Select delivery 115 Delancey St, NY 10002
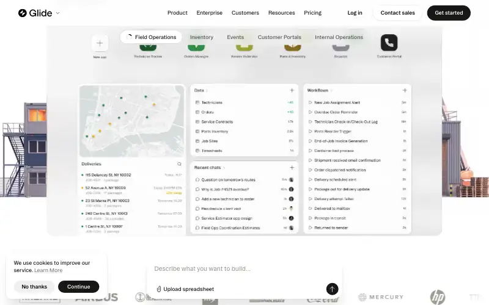This screenshot has height=305, width=489. coord(131,177)
